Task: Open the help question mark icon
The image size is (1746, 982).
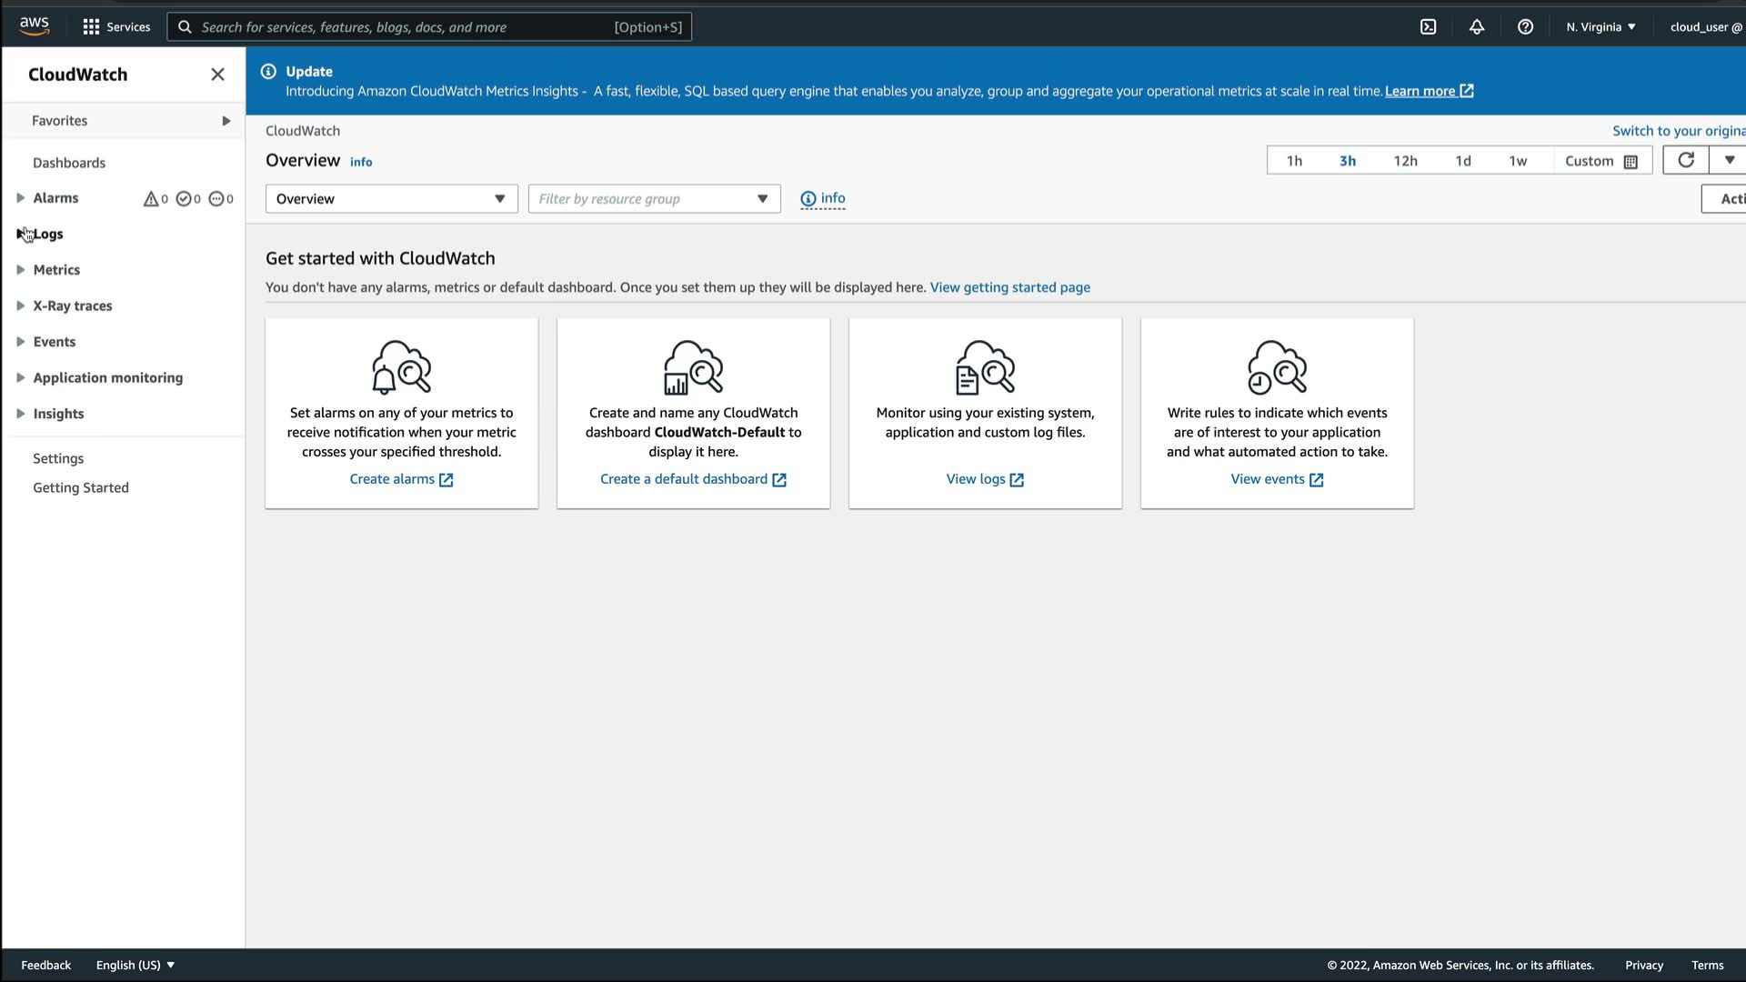Action: 1525,27
